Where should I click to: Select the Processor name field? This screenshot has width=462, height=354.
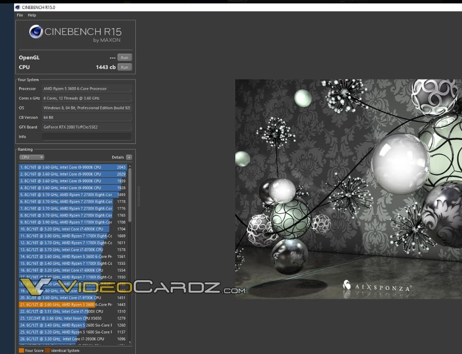[87, 88]
